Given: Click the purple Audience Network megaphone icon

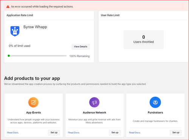Looking at the screenshot, I should click(x=94, y=102).
